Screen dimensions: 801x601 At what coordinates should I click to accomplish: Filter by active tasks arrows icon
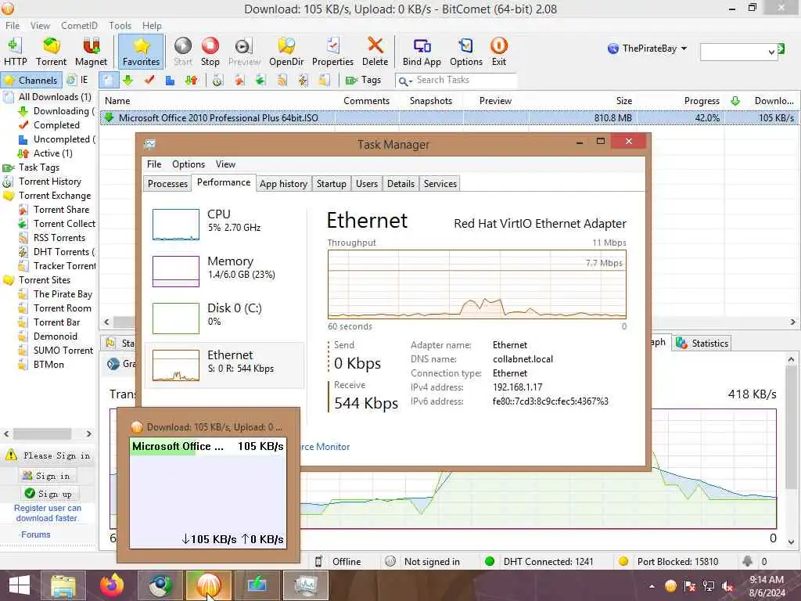(x=191, y=81)
